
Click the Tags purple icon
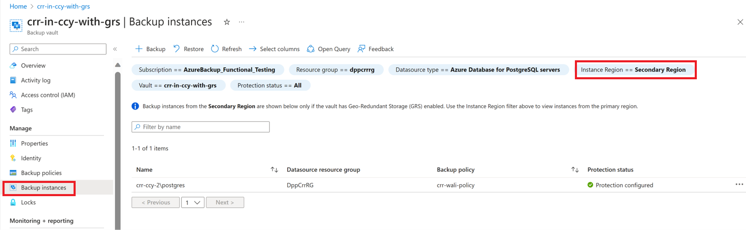[13, 109]
